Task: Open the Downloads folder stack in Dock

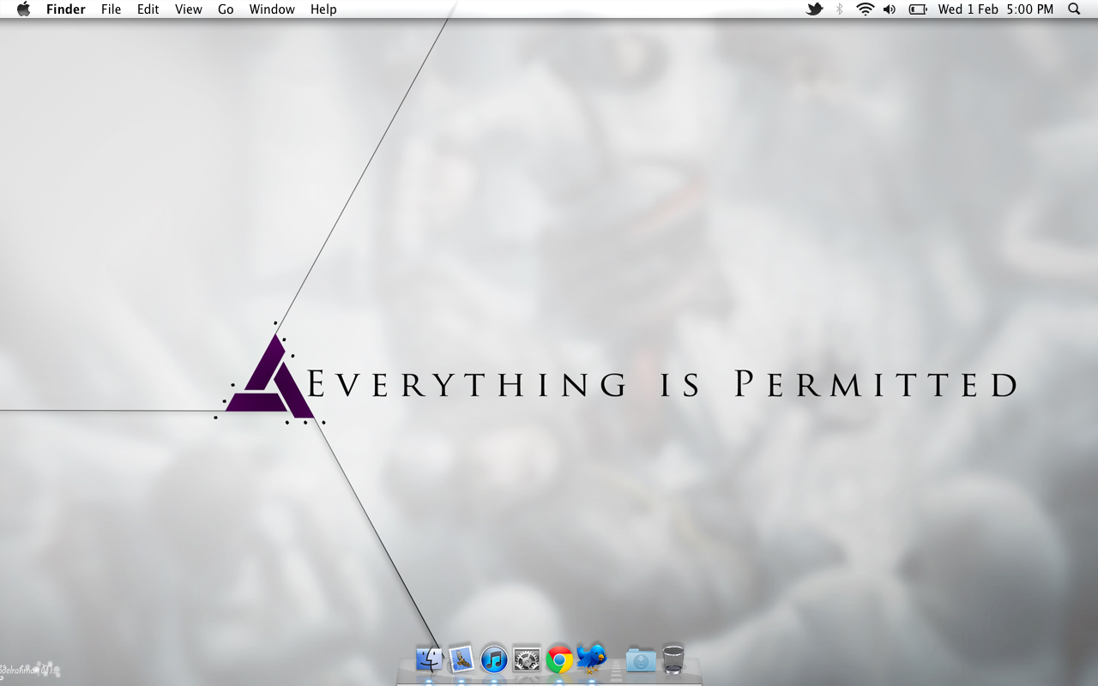Action: 641,659
